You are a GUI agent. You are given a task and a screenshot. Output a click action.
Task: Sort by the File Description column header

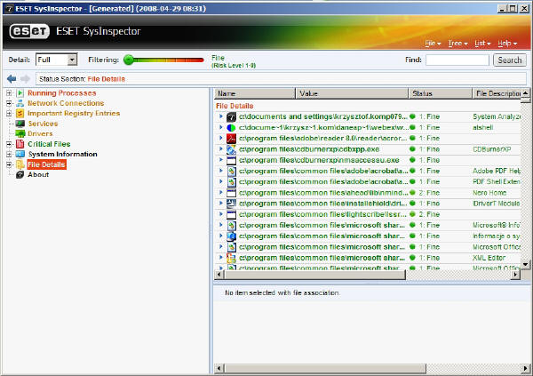click(497, 93)
